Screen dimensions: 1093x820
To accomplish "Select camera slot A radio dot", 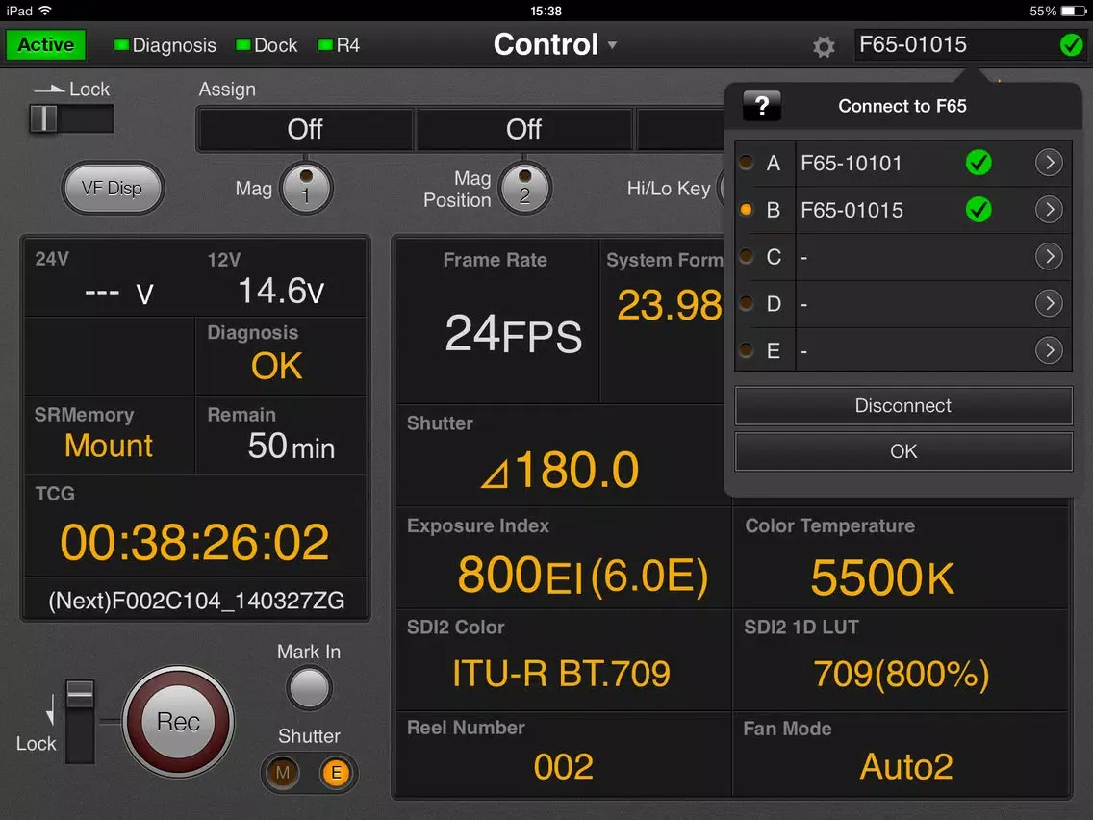I will (746, 163).
